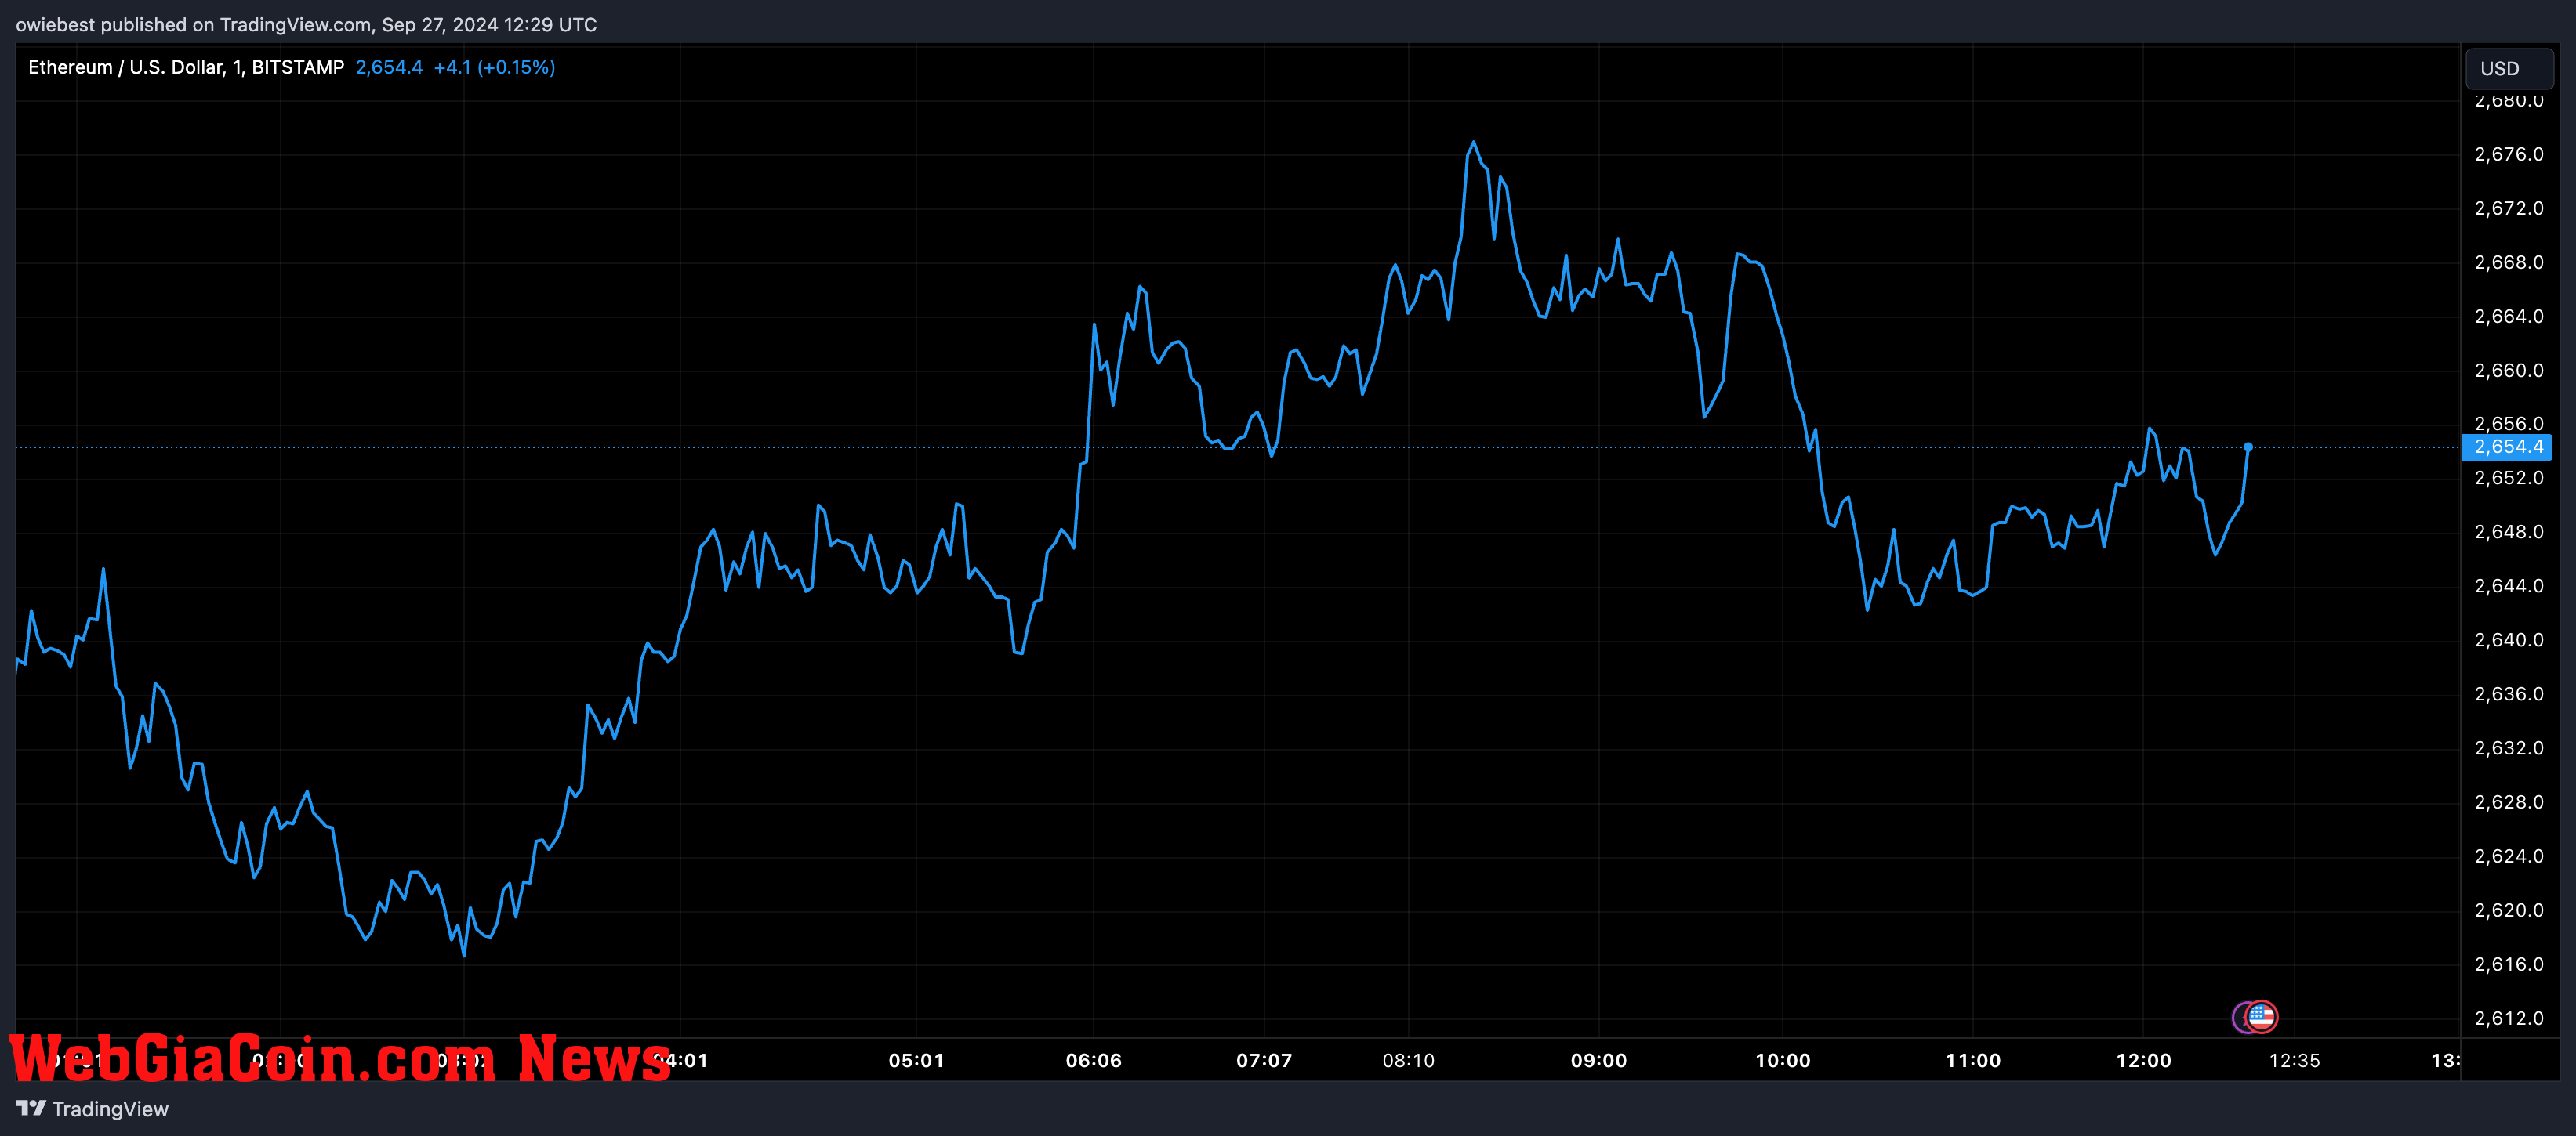The height and width of the screenshot is (1136, 2576).
Task: Click the 2,620.0 price axis label
Action: [x=2508, y=910]
